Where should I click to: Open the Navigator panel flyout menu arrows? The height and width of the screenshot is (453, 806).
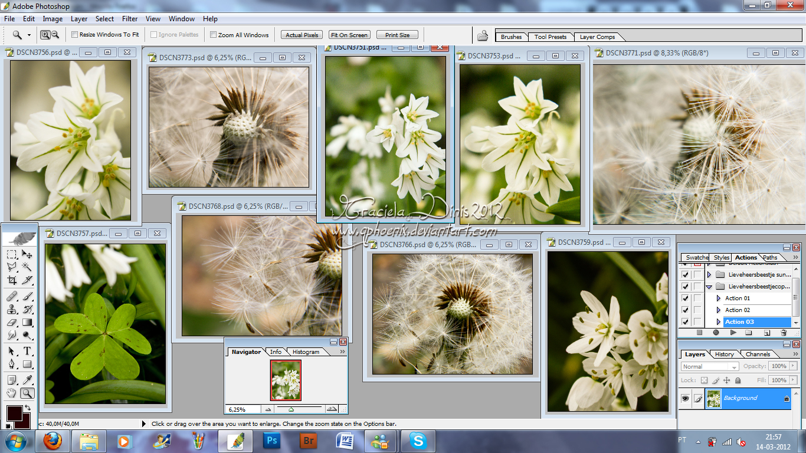click(x=342, y=352)
